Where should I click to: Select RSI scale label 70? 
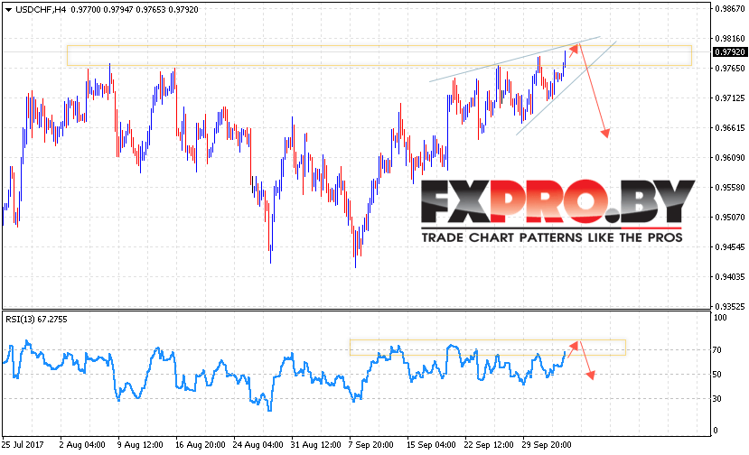pyautogui.click(x=717, y=350)
